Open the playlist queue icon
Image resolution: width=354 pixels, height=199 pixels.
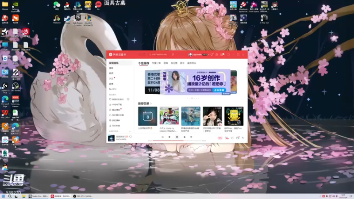pyautogui.click(x=243, y=138)
